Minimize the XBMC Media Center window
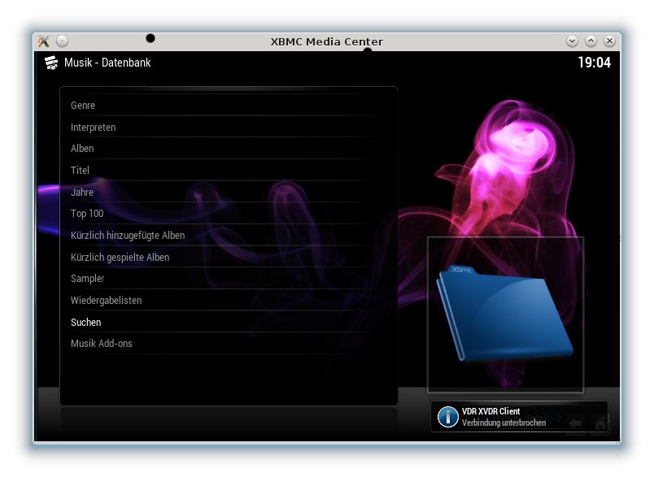The width and height of the screenshot is (654, 477). 573,41
